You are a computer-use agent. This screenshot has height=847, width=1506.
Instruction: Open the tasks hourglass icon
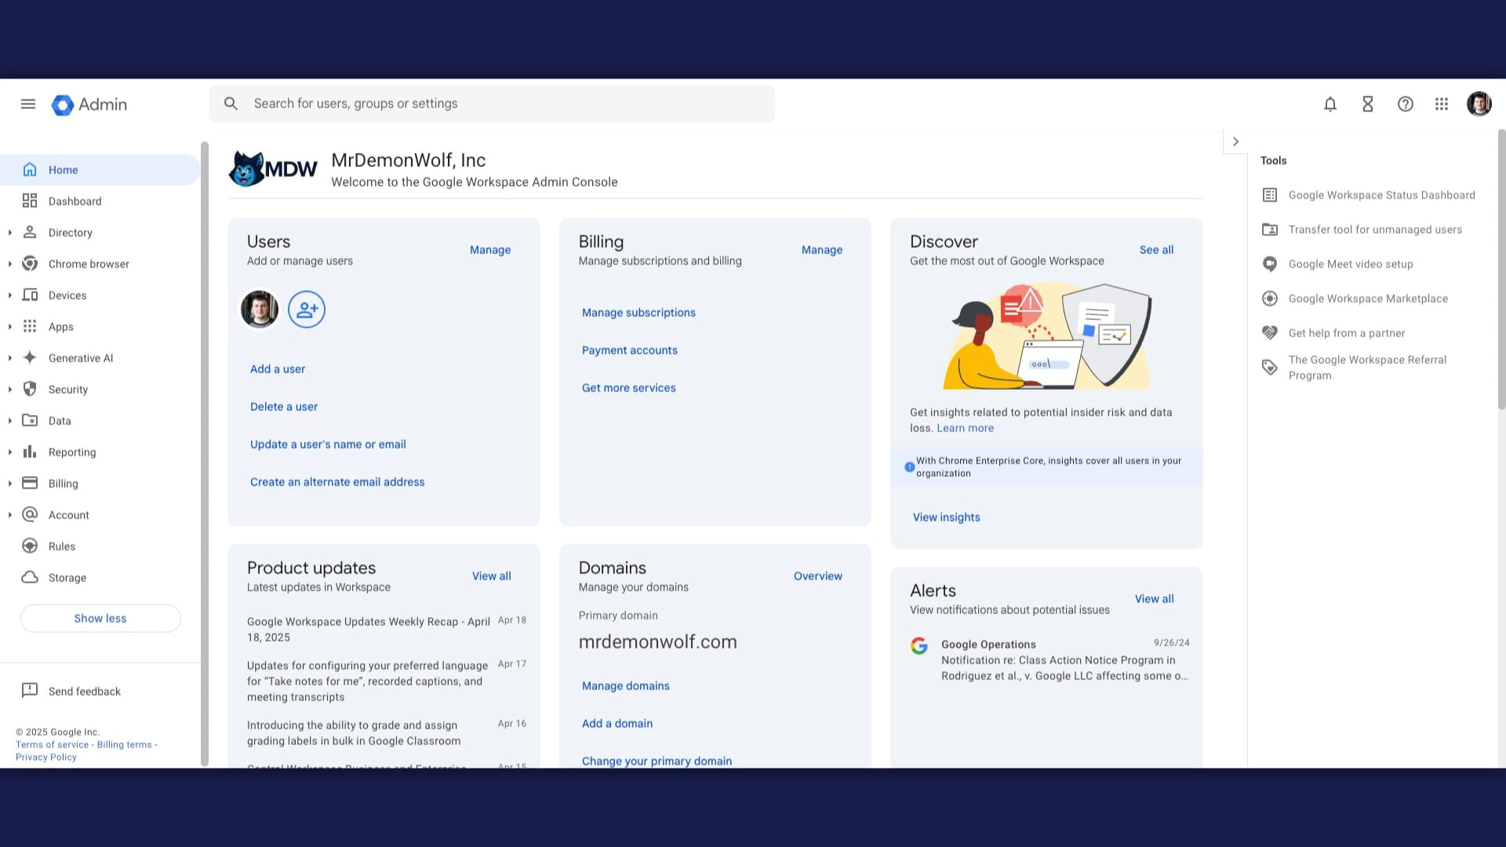coord(1368,104)
